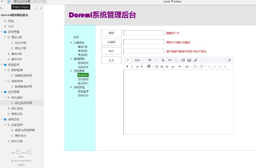Screen dimensions: 256x168
Task: Open the 首页 item in cyan menu
Action: tap(76, 37)
